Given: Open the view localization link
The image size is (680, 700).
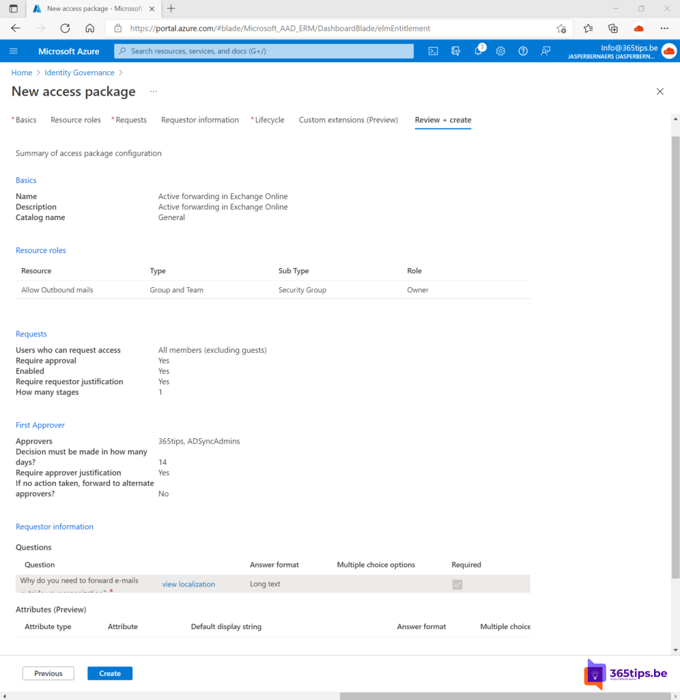Looking at the screenshot, I should coord(188,584).
